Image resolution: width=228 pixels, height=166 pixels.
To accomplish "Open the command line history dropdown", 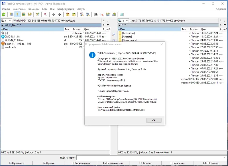I will 225,158.
